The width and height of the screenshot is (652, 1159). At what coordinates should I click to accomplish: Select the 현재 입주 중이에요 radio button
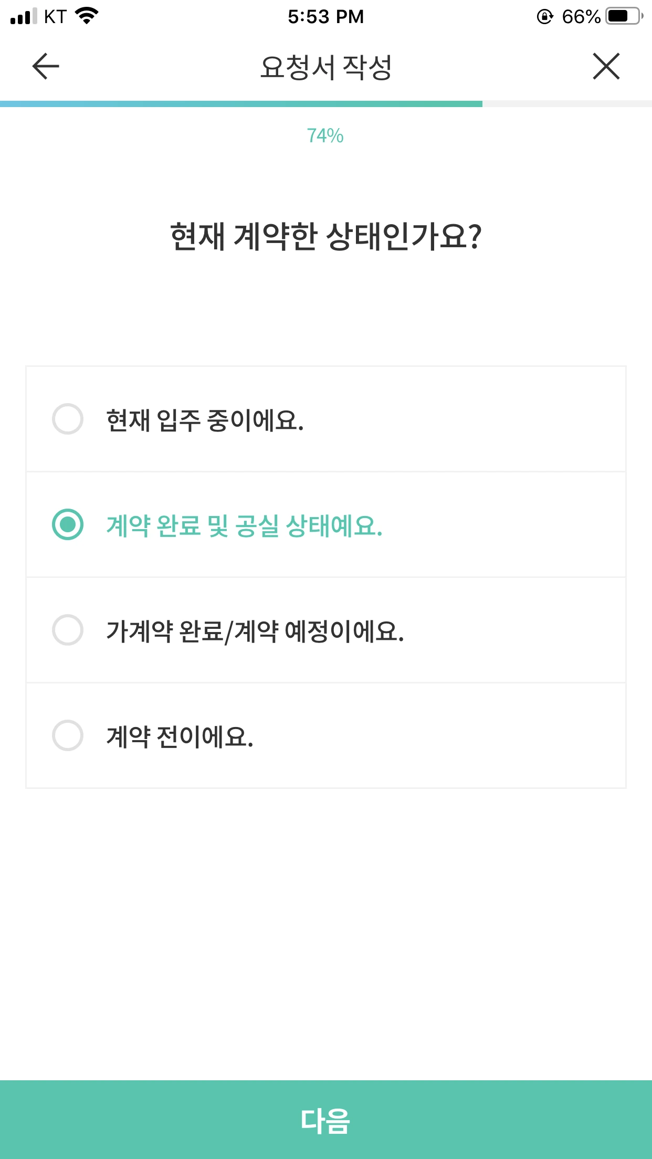point(68,419)
